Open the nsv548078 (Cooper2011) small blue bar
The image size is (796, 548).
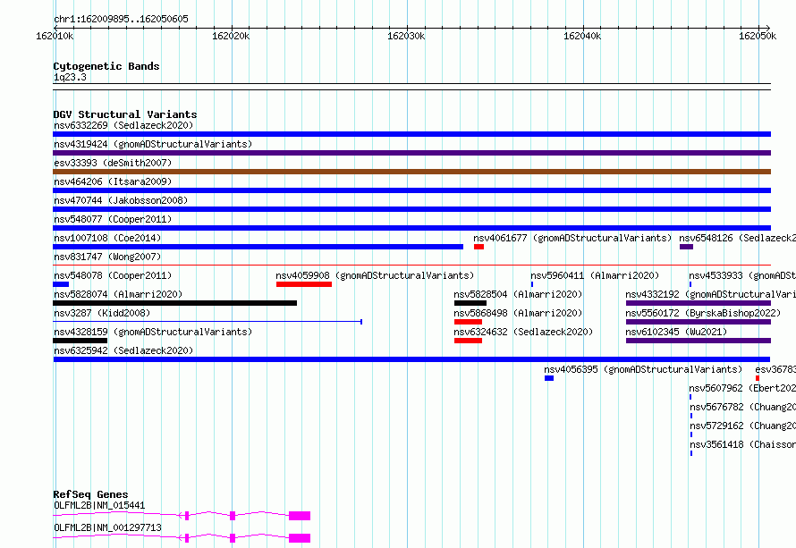(x=61, y=284)
